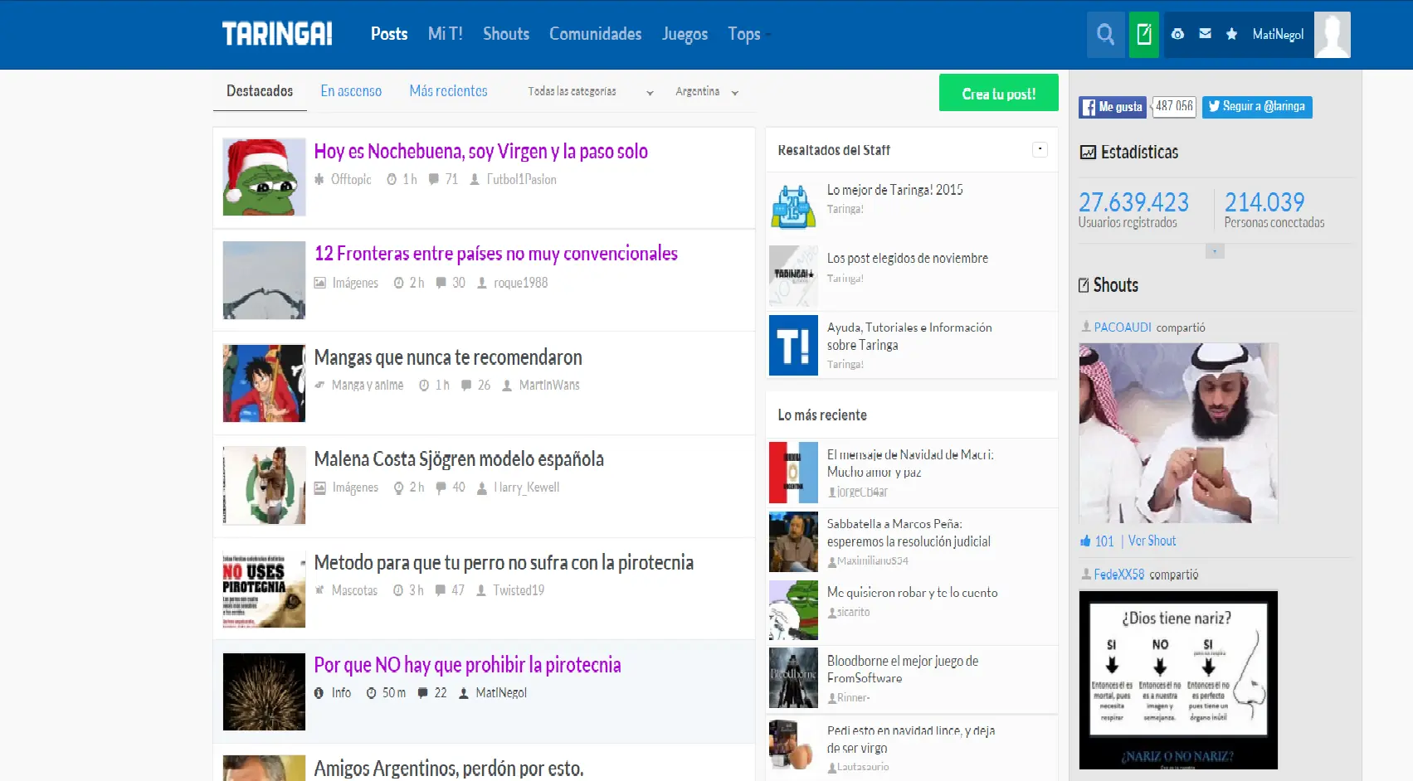Switch to the Más recientes tab

(x=448, y=91)
